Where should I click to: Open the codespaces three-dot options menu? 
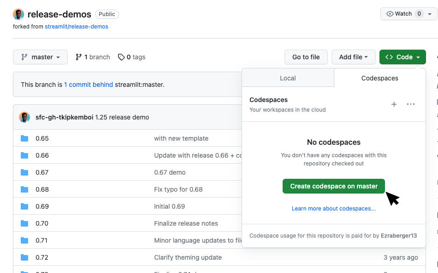point(411,104)
